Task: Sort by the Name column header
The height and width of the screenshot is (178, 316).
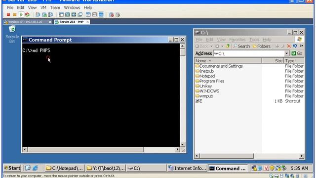Action: [228, 61]
